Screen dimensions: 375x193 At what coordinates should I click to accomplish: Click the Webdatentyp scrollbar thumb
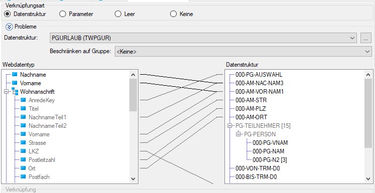tap(133, 95)
